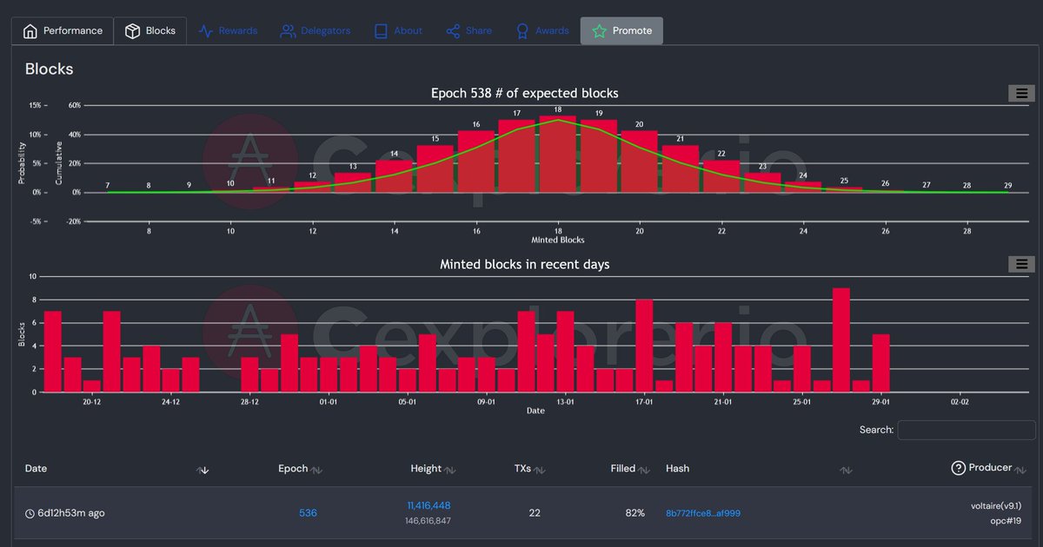Viewport: 1043px width, 547px height.
Task: Click inside the Search input field
Action: 966,430
